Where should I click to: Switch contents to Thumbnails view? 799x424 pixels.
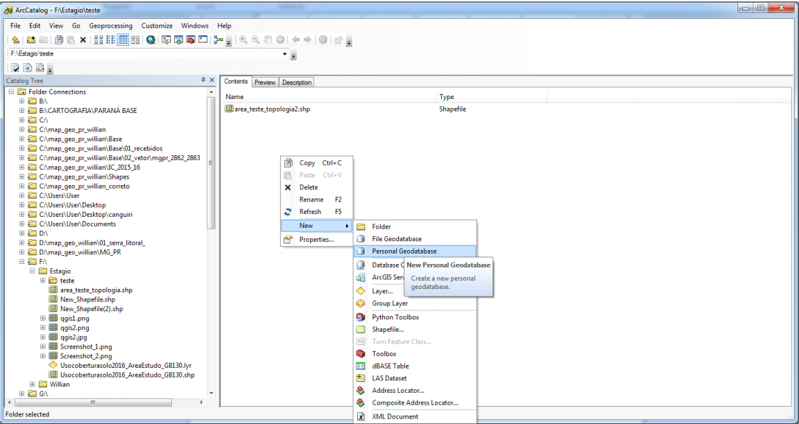coord(135,39)
